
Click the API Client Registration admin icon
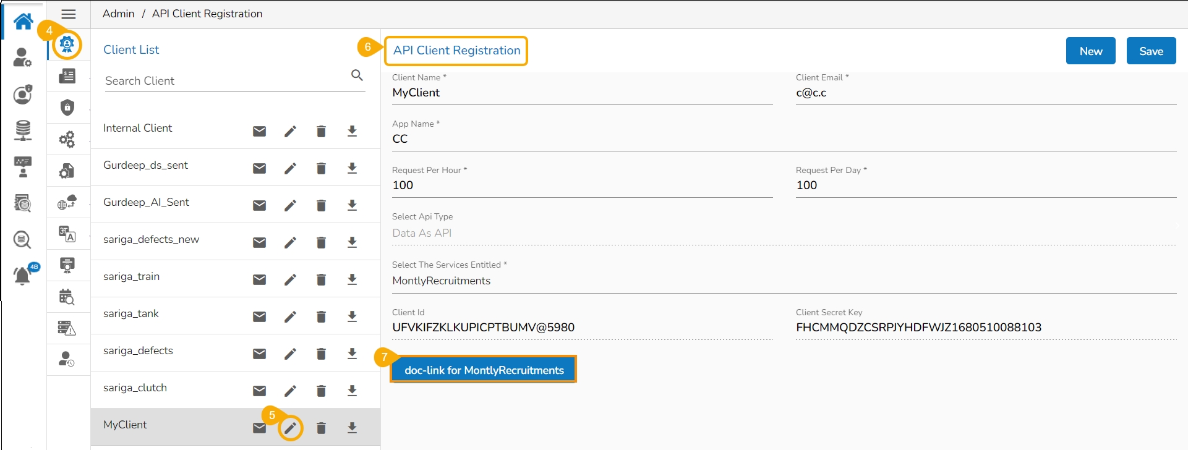point(67,45)
